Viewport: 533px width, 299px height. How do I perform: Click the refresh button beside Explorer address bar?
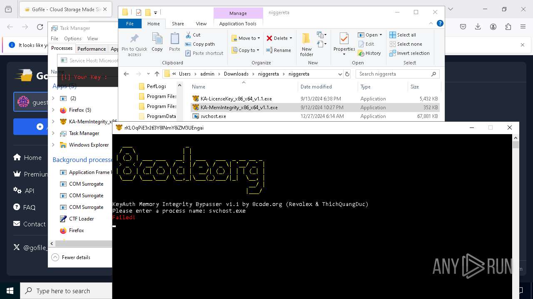(347, 74)
